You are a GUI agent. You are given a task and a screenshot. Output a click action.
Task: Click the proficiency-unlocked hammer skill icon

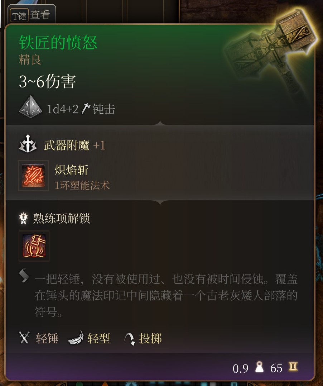point(34,246)
